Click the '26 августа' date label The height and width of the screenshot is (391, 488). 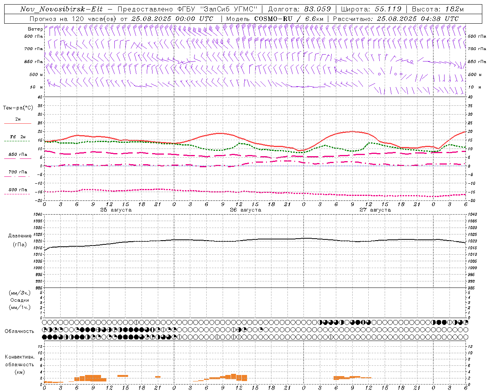(246, 210)
